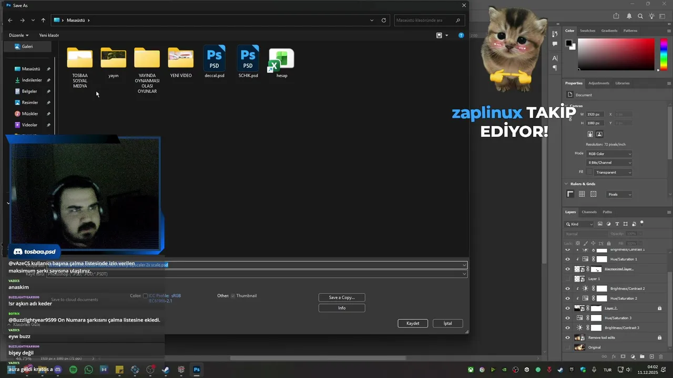Open the view options dropdown arrow
The width and height of the screenshot is (673, 378).
point(446,35)
